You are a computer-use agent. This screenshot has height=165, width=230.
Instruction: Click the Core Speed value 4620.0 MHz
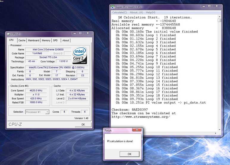[36, 90]
